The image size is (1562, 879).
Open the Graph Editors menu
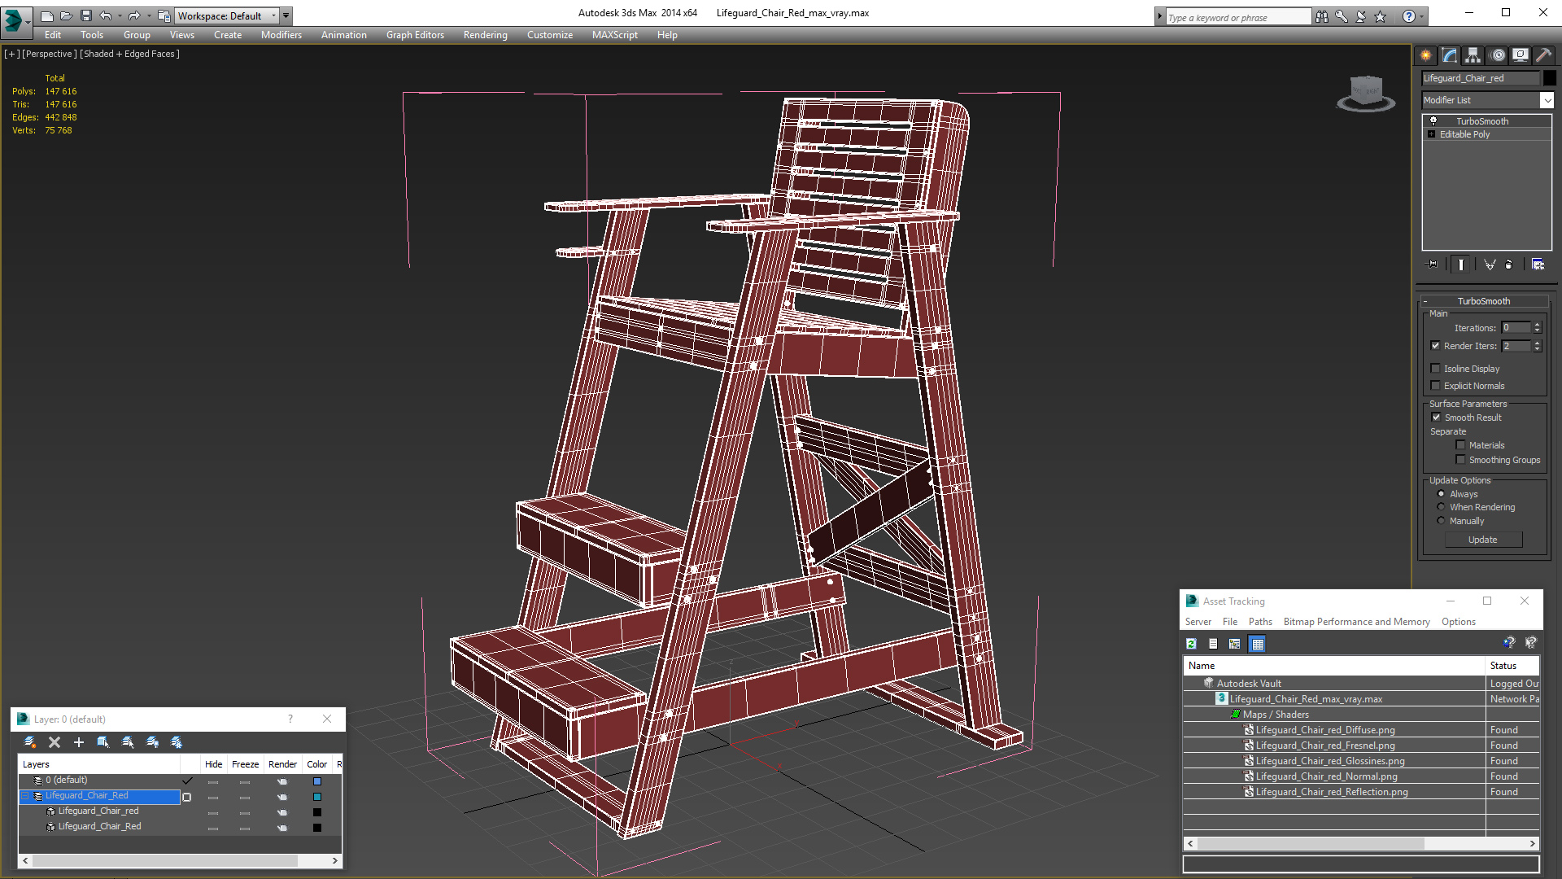pyautogui.click(x=415, y=35)
